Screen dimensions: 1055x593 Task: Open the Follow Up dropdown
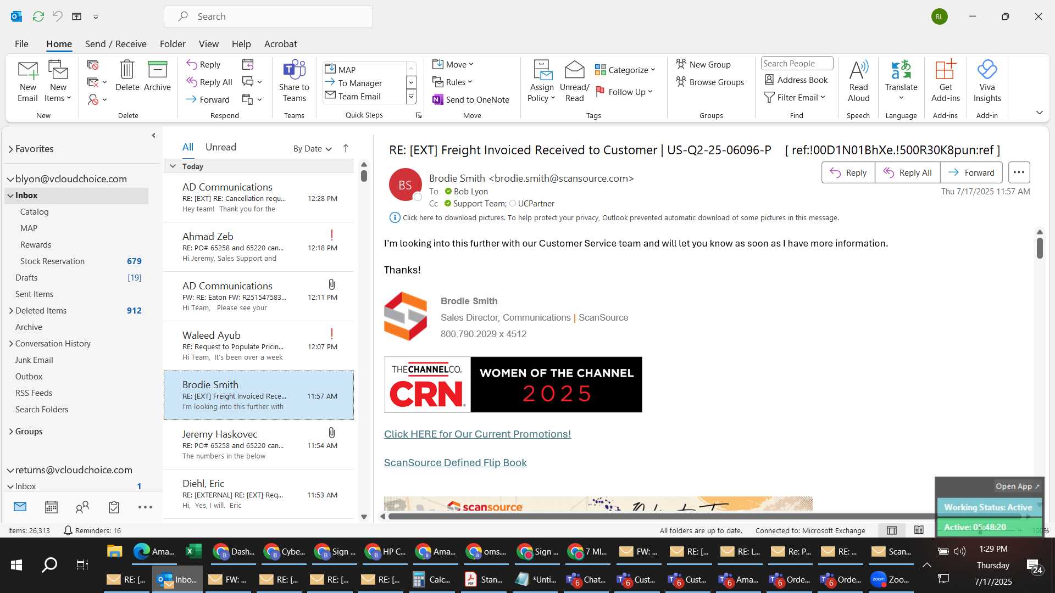click(624, 92)
